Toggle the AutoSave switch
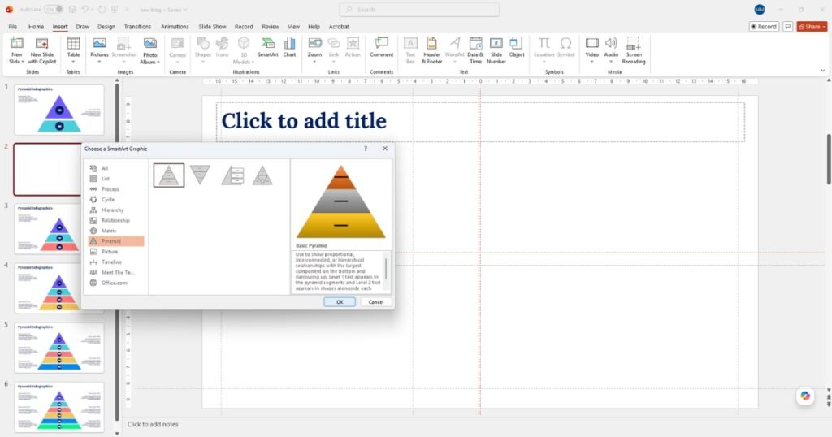Image resolution: width=832 pixels, height=437 pixels. [x=54, y=10]
